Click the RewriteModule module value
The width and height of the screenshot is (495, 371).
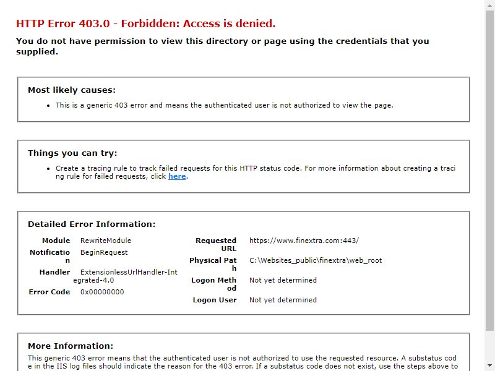(x=106, y=241)
